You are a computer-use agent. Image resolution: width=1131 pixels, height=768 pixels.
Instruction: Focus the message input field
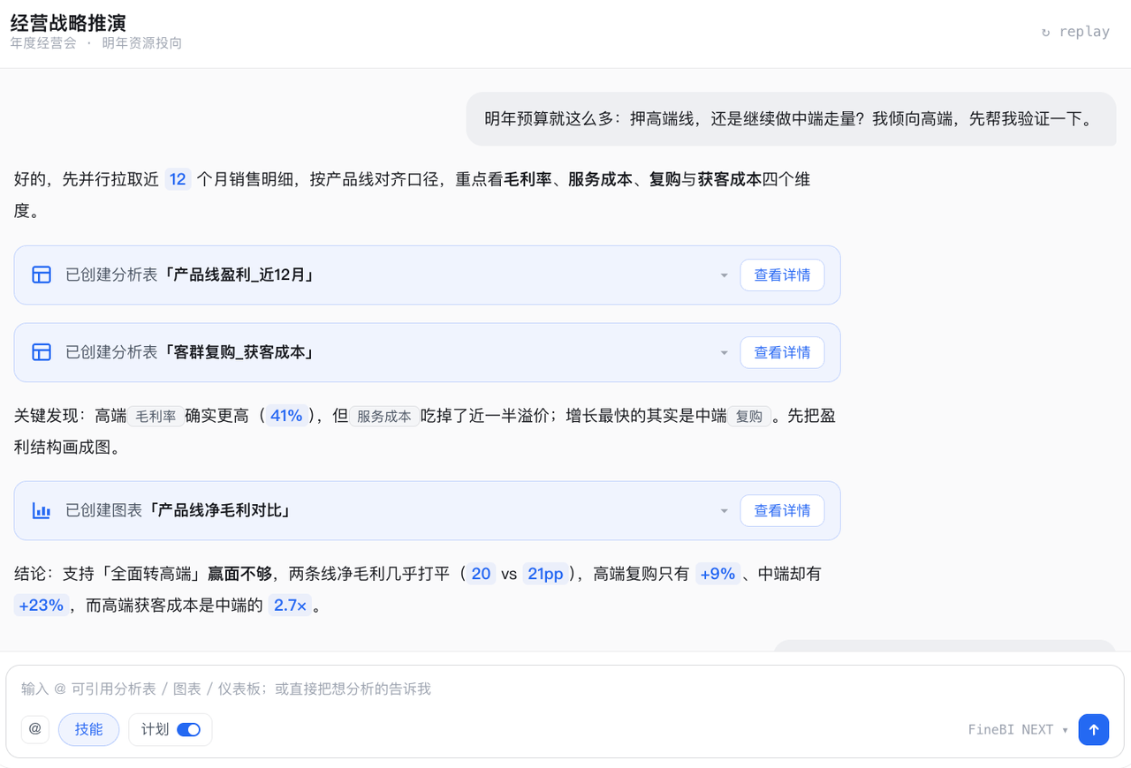[x=565, y=689]
